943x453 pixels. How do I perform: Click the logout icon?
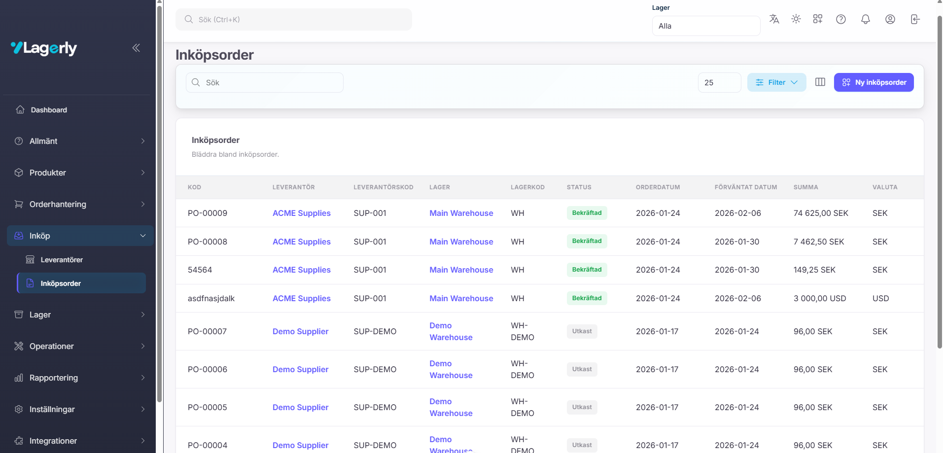915,19
